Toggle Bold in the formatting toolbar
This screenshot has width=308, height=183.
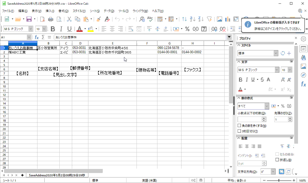pyautogui.click(x=53, y=29)
